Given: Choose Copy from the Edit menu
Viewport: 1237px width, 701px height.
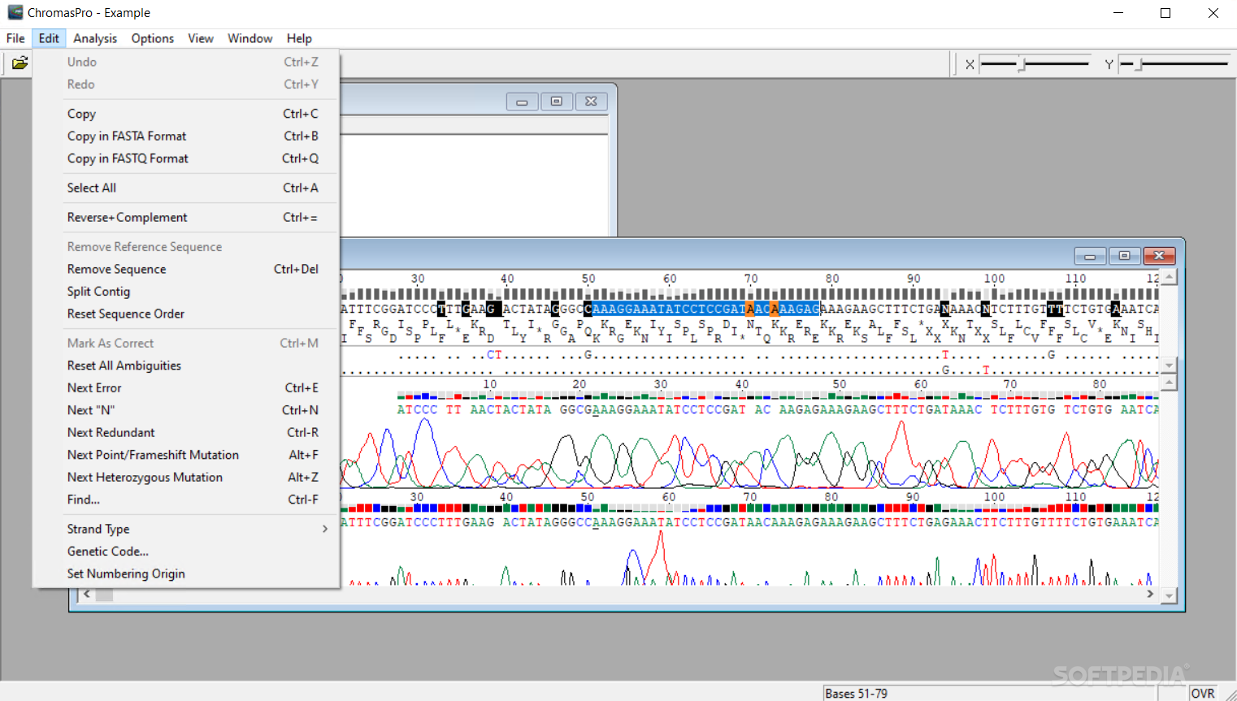Looking at the screenshot, I should point(186,114).
